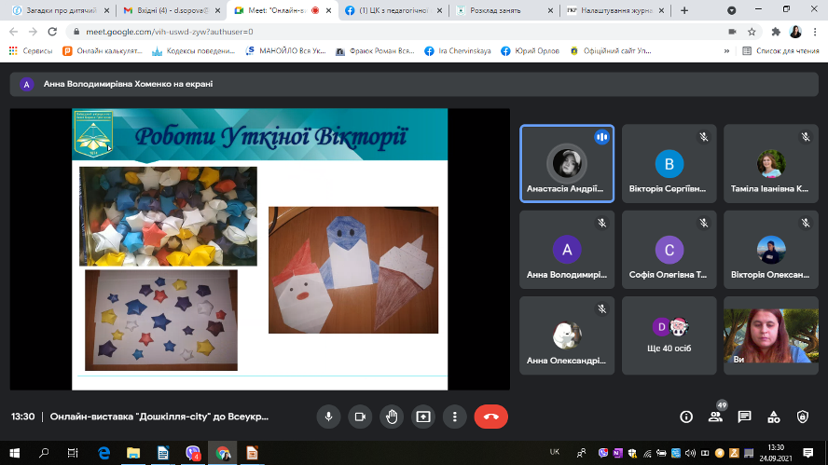Click the shared presentation slide
Image resolution: width=828 pixels, height=465 pixels.
[260, 249]
